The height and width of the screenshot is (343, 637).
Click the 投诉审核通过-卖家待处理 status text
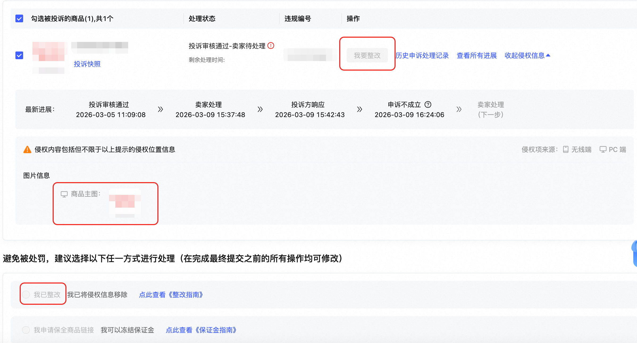point(227,46)
